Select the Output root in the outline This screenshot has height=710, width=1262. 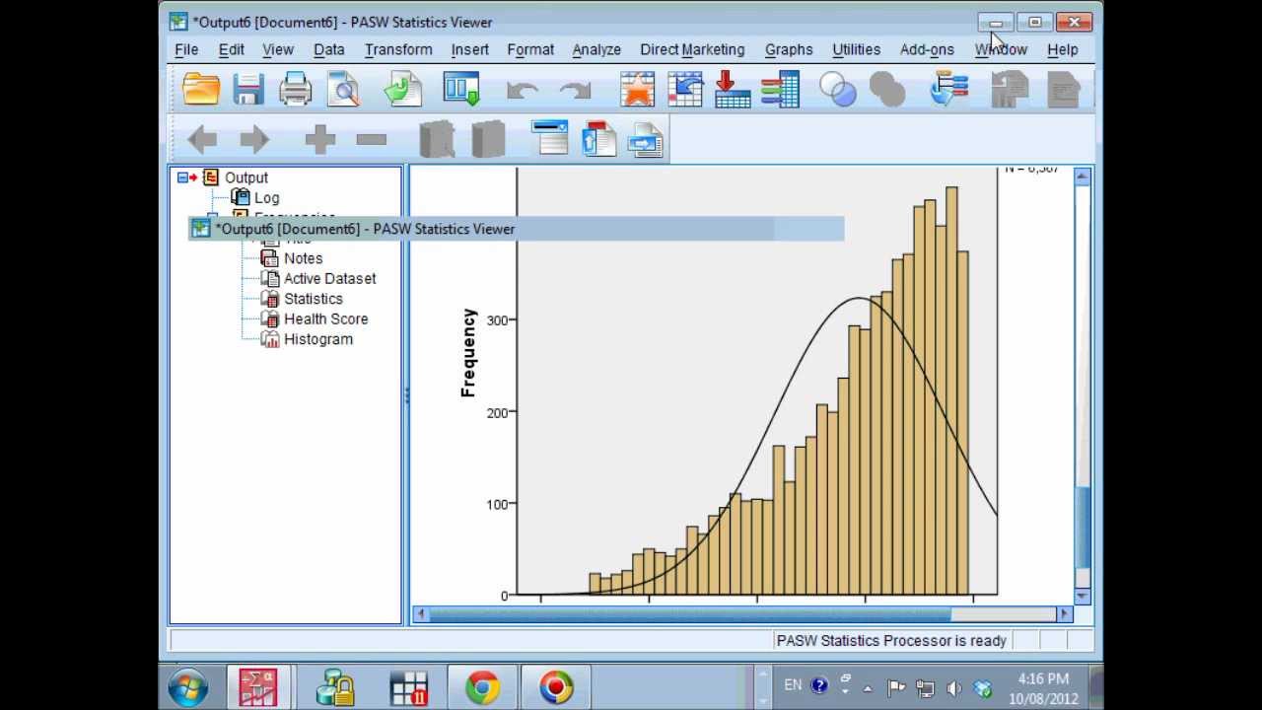pyautogui.click(x=246, y=177)
